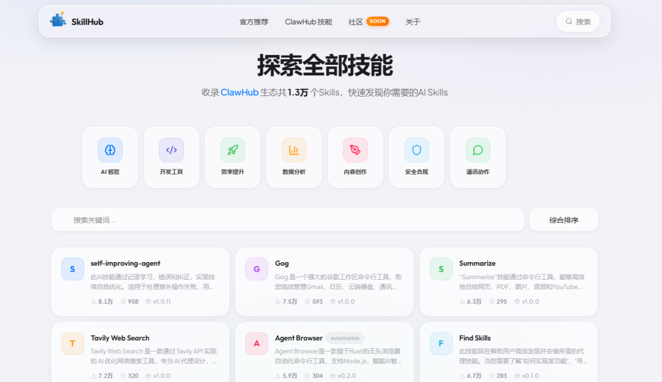
Task: Select the 内容创作 pen nib icon
Action: pyautogui.click(x=355, y=150)
